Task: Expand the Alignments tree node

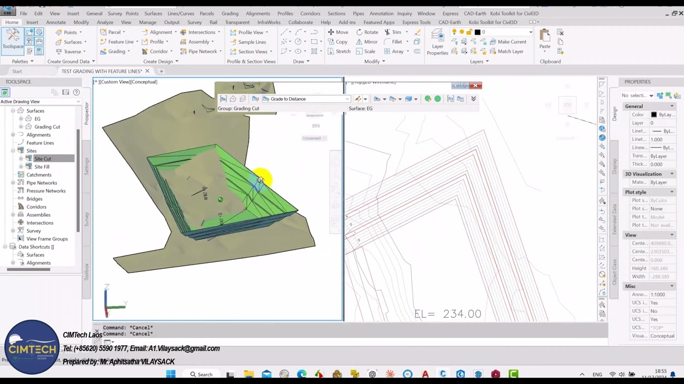Action: (13, 134)
